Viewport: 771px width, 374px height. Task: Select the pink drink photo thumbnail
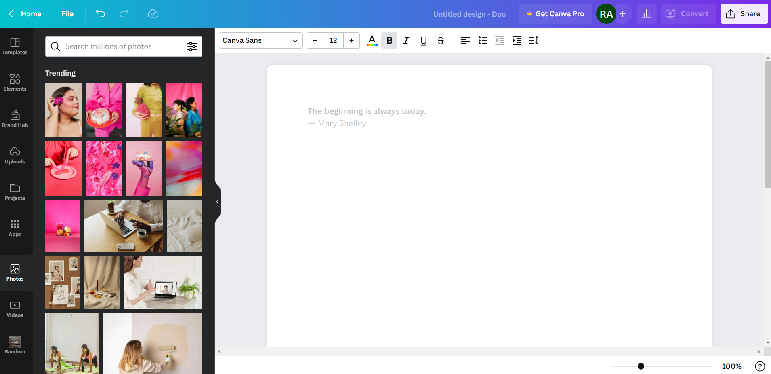[x=63, y=226]
